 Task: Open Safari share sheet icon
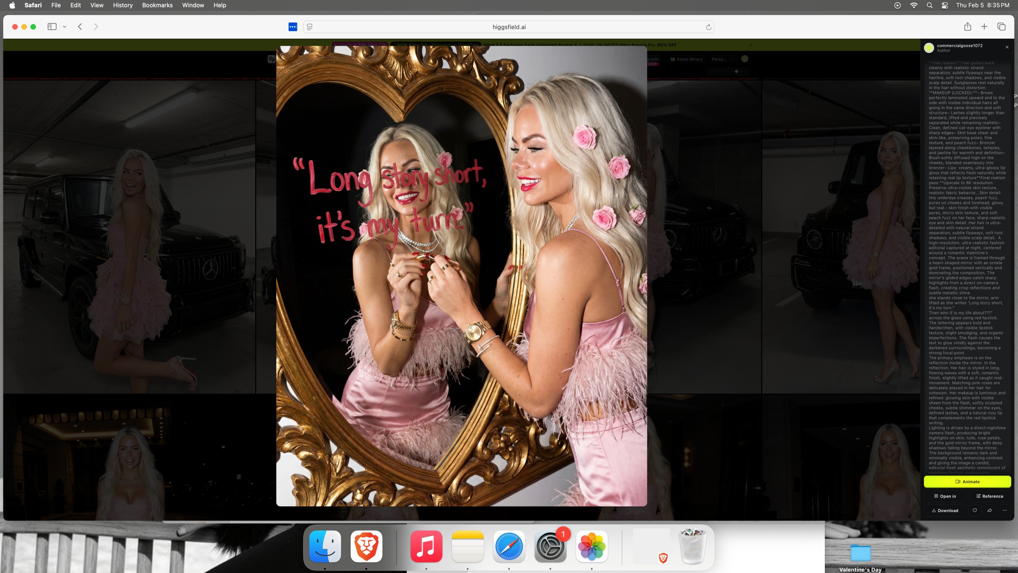pos(967,27)
